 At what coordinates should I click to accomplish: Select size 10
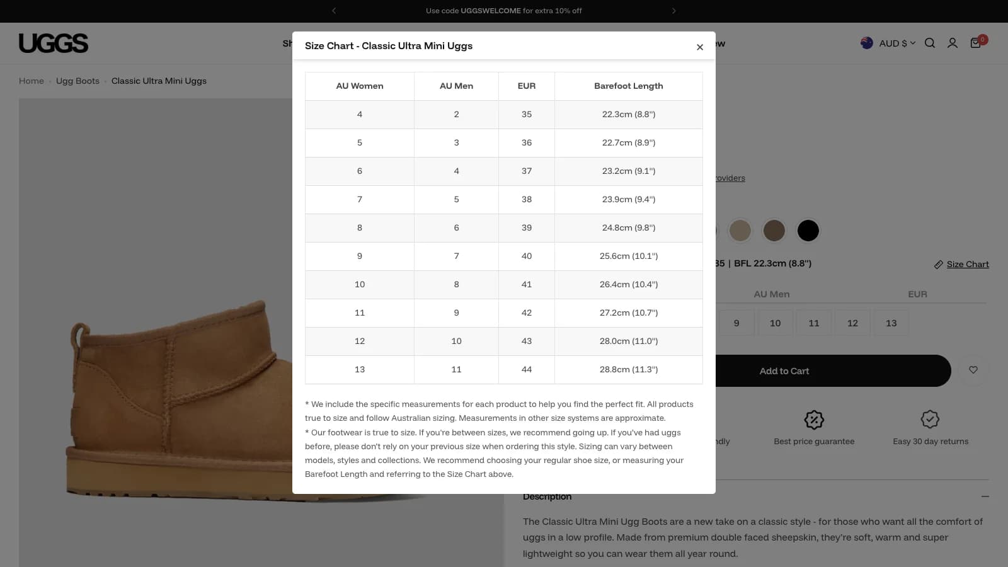coord(775,323)
